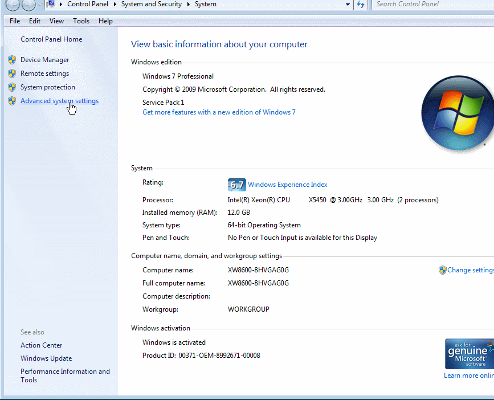Click the shield icon beside System protection

tap(12, 87)
